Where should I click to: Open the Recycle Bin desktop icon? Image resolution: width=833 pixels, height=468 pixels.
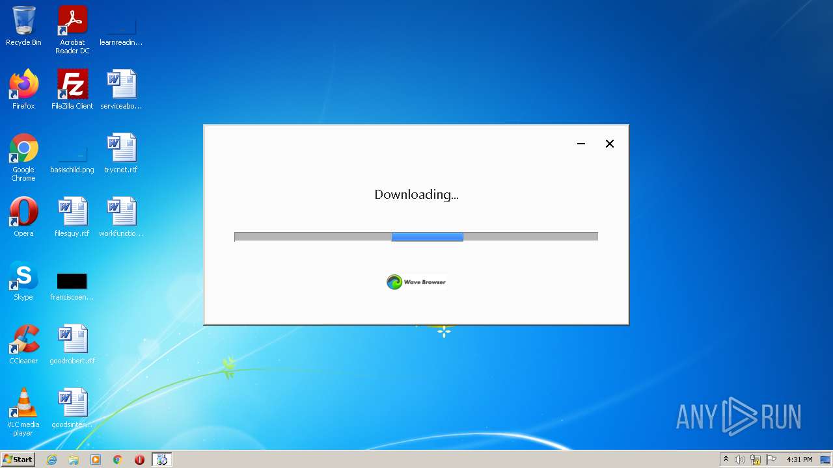(x=23, y=26)
